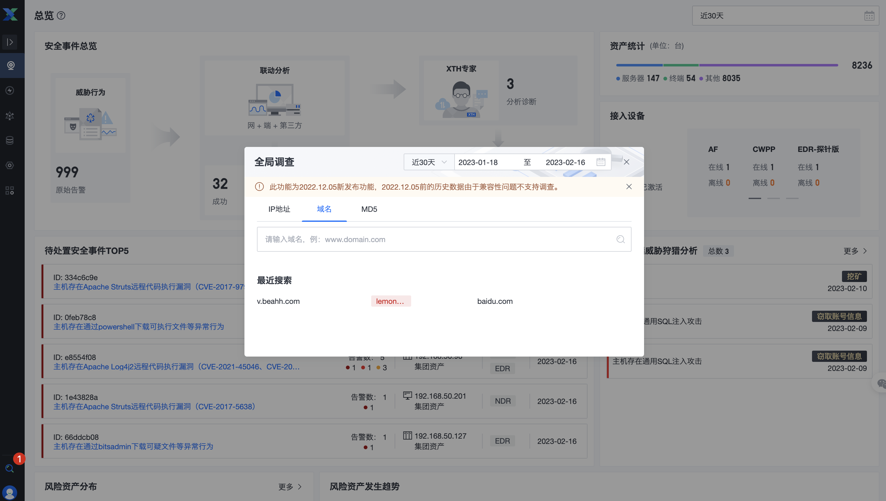Dismiss the orange compatibility warning banner
The width and height of the screenshot is (886, 501).
(x=628, y=187)
